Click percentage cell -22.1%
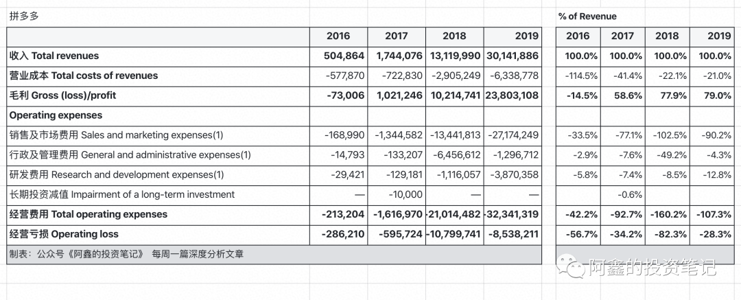This screenshot has height=300, width=741. click(674, 76)
